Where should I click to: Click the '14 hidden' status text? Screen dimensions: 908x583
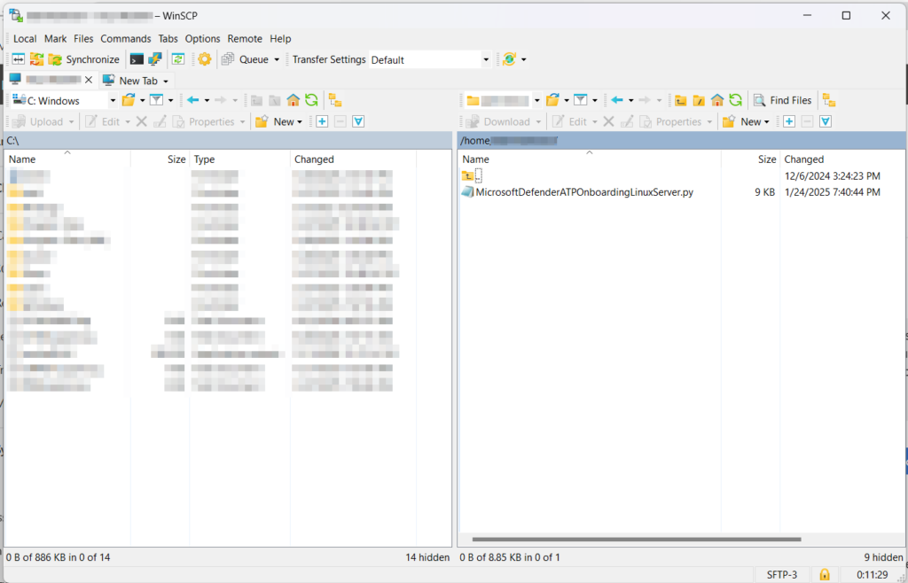[428, 557]
